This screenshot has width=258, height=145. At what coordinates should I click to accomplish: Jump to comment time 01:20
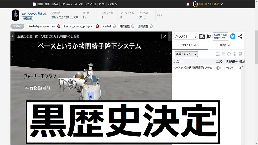click(x=229, y=68)
